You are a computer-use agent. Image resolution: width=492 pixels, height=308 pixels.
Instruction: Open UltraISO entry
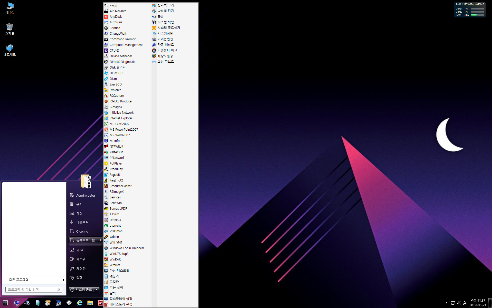coord(127,220)
